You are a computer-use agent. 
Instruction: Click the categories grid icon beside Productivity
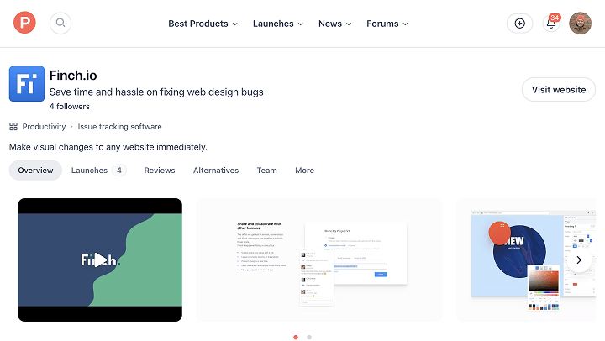[13, 127]
